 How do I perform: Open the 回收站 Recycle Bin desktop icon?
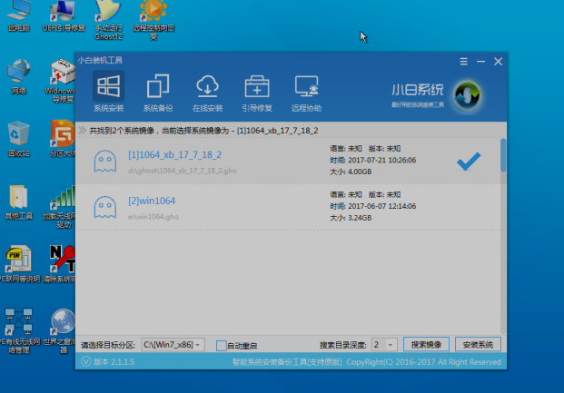tap(19, 139)
